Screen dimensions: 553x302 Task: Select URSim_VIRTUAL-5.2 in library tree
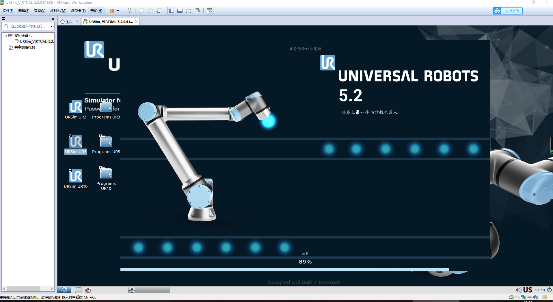[x=37, y=42]
